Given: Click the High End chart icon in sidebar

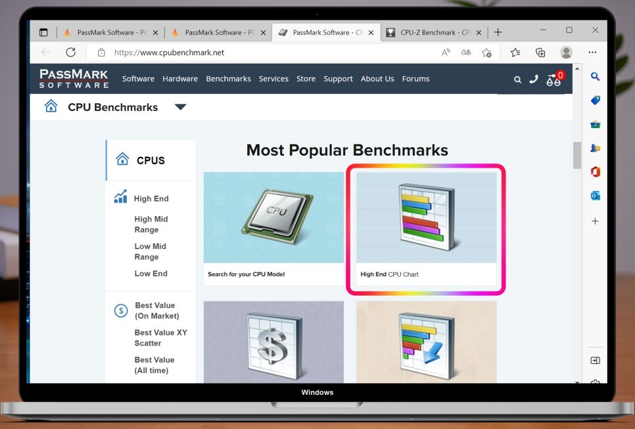Looking at the screenshot, I should click(121, 196).
